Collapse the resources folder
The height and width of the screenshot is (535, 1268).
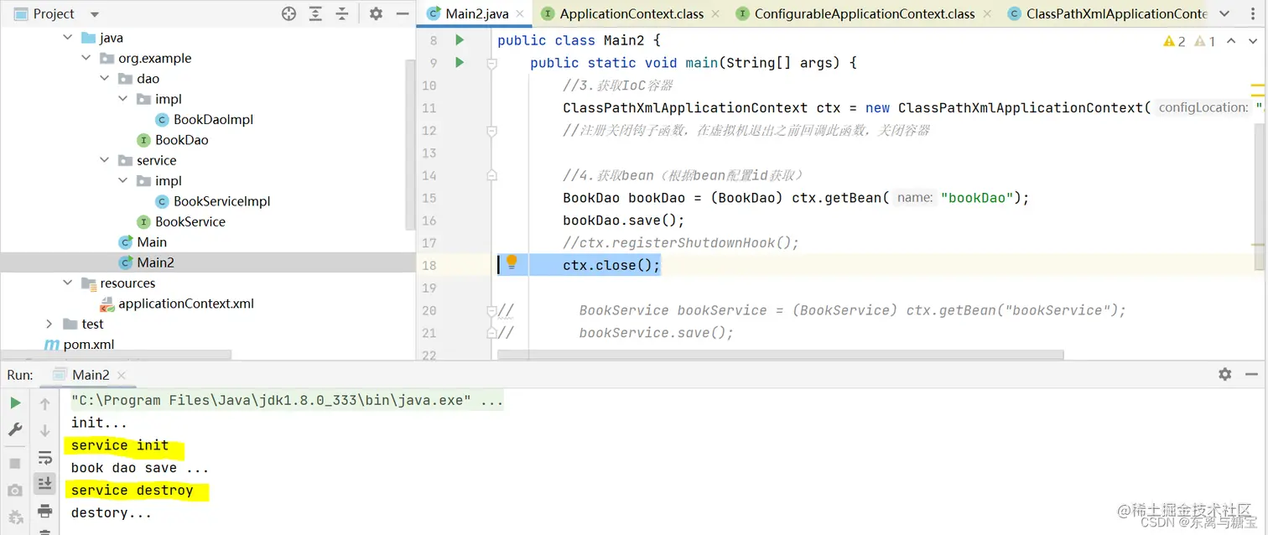pos(68,283)
